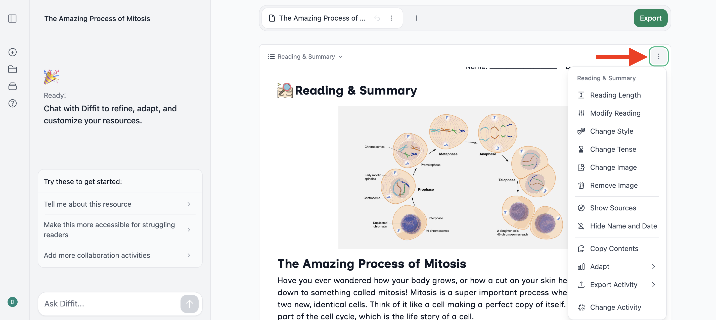
Task: Expand the Export Activity submenu
Action: (617, 285)
